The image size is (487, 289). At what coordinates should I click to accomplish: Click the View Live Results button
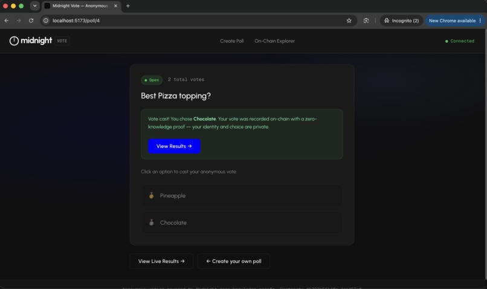[161, 261]
